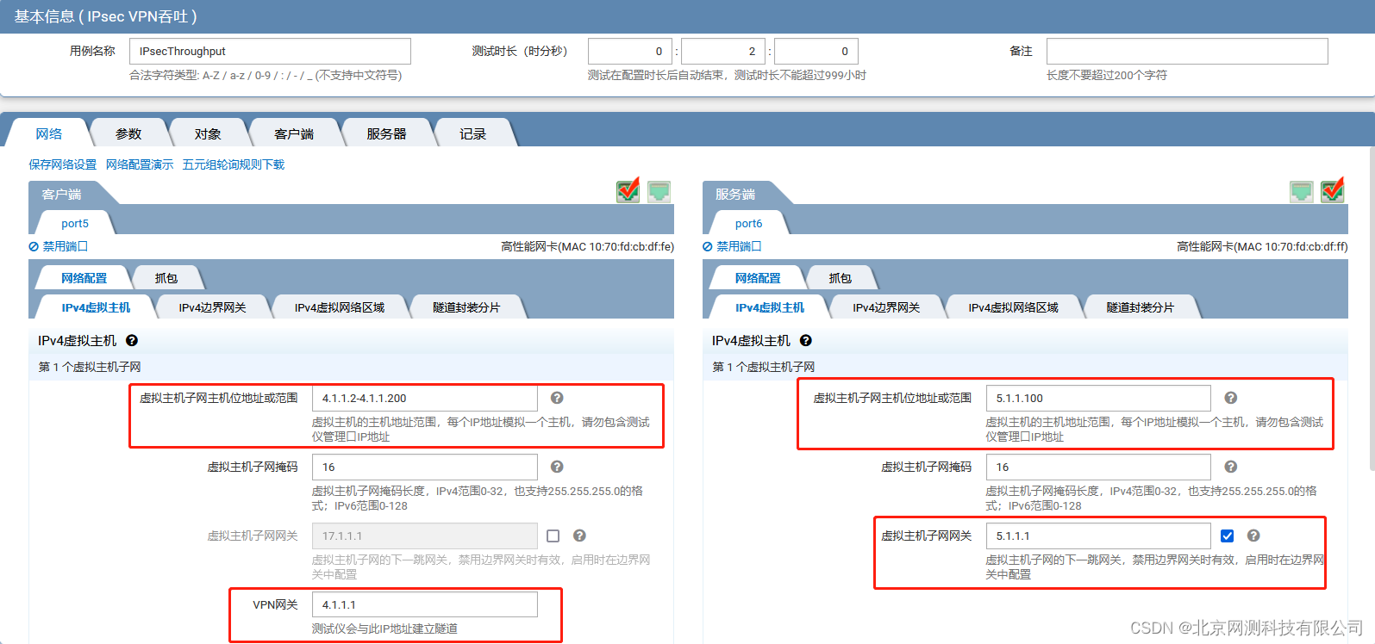Open client IPv4虚拟主机 tab
Viewport: 1375px width, 644px height.
click(97, 307)
